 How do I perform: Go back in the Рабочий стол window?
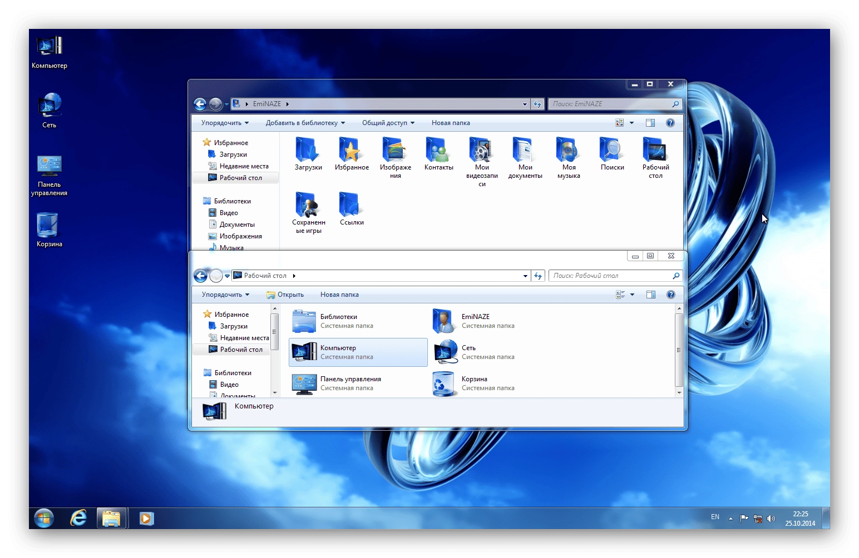pos(201,276)
